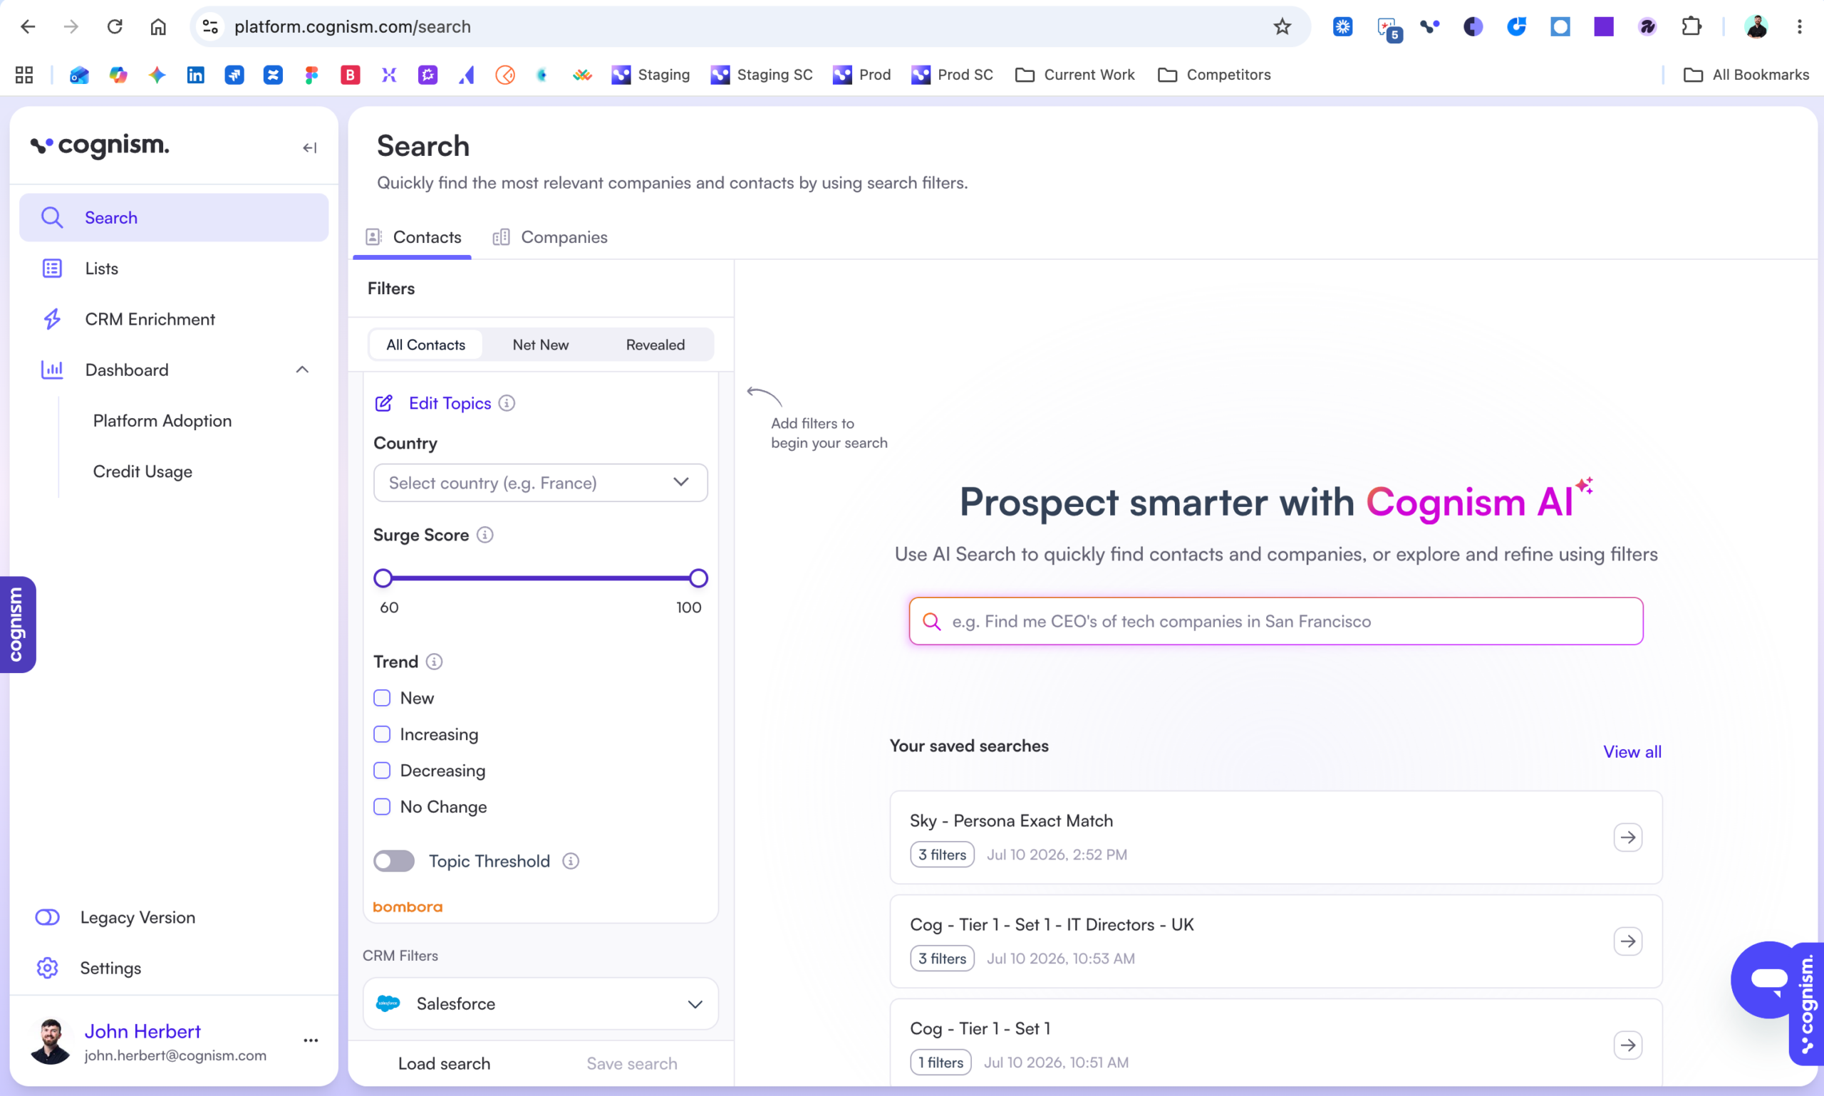Click the AI Search input field
Image resolution: width=1824 pixels, height=1096 pixels.
[x=1276, y=621]
